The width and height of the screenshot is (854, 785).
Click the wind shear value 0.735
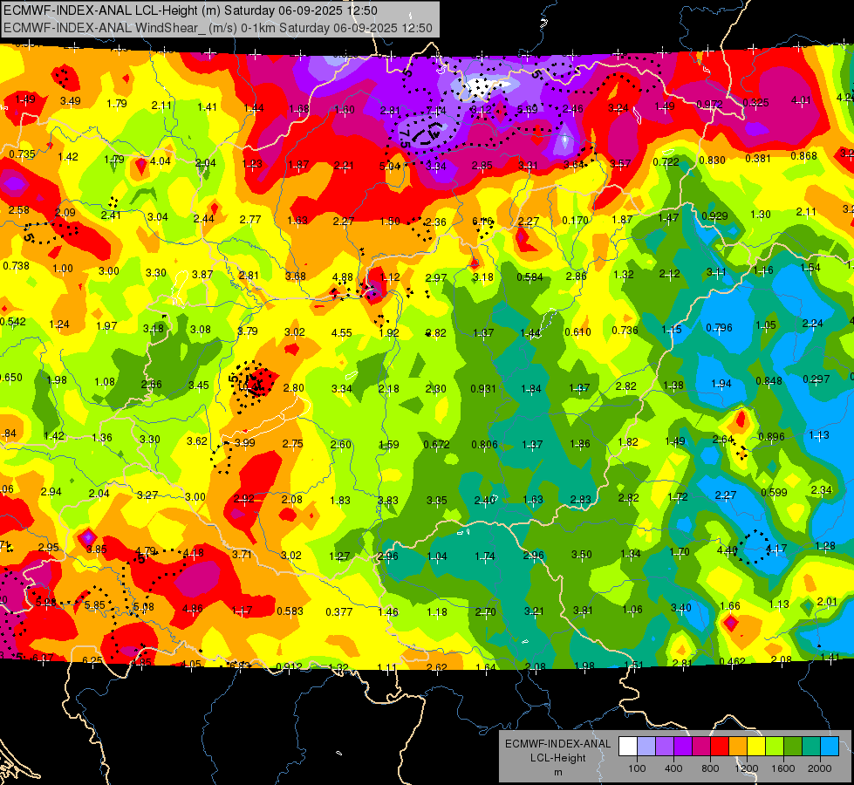tap(23, 154)
